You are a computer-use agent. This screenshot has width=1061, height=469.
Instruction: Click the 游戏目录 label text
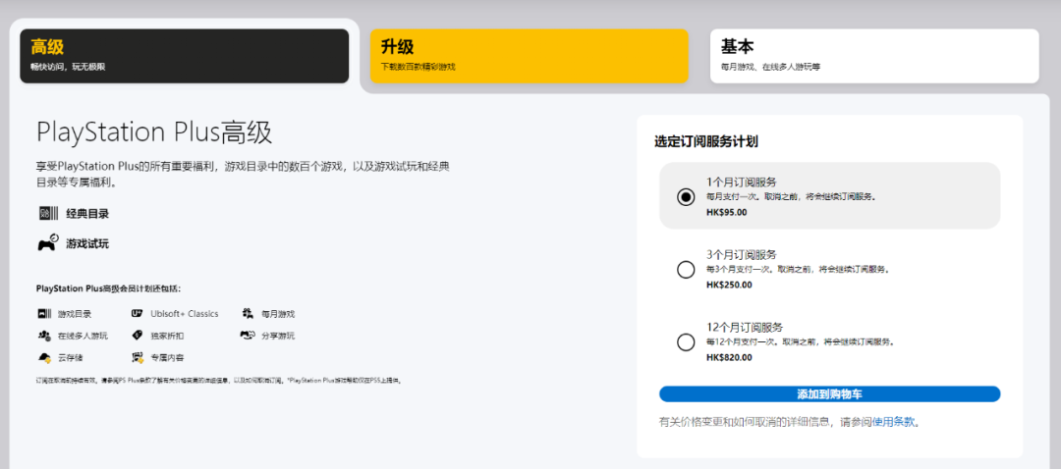[75, 314]
